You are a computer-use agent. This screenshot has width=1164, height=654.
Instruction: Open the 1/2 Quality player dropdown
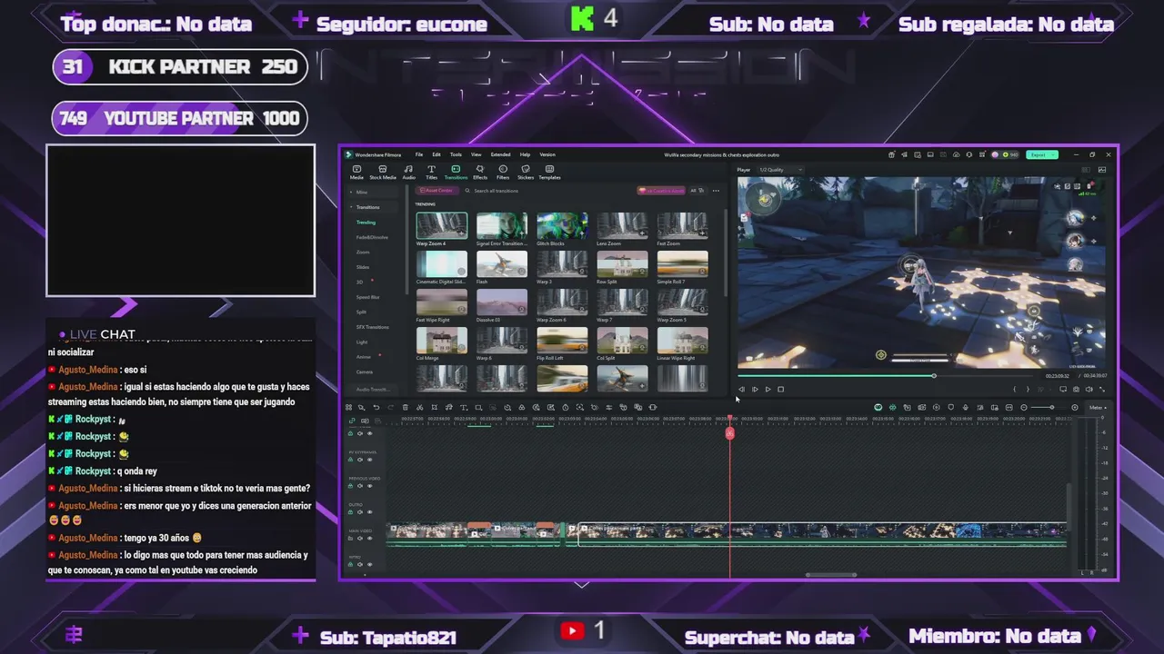782,170
